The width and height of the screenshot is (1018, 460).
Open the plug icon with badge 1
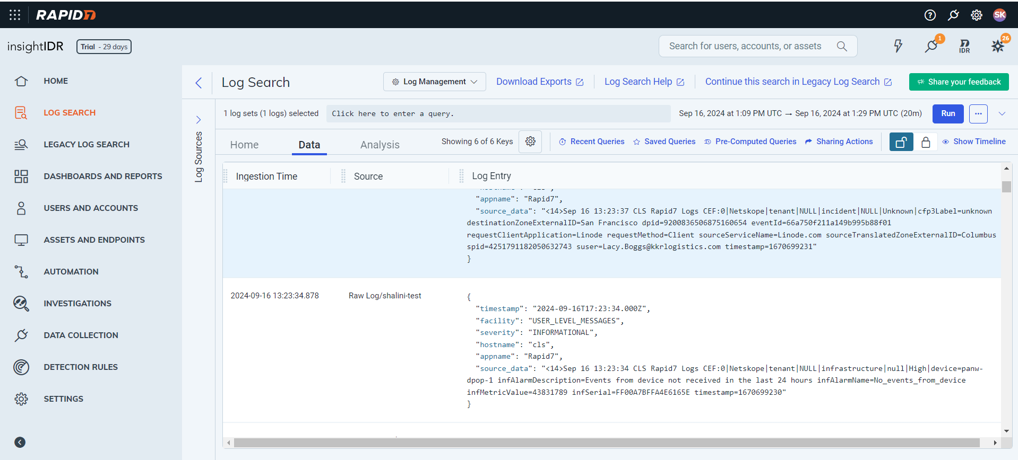click(931, 46)
